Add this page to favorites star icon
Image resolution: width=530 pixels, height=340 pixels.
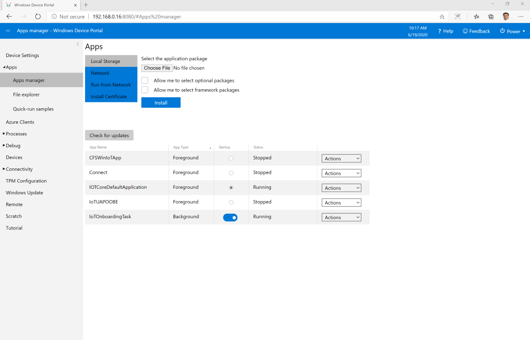(x=442, y=17)
